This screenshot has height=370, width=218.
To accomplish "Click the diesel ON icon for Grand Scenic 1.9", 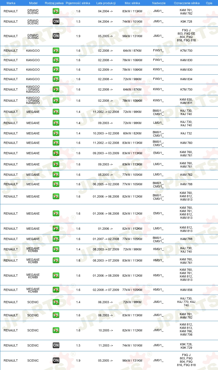I will (x=56, y=36).
